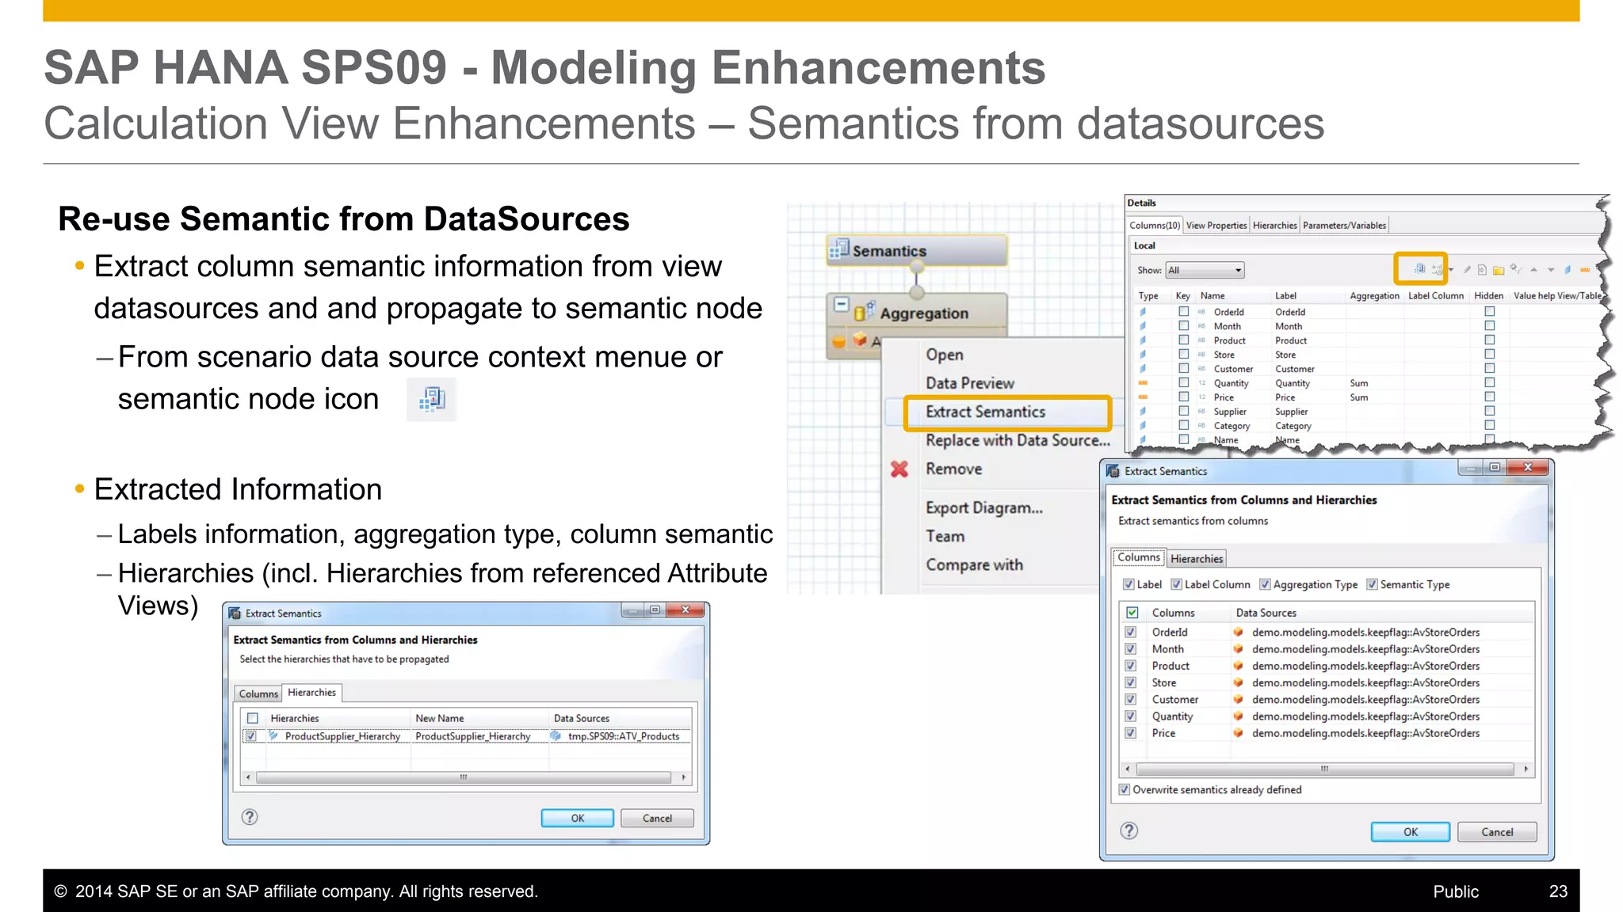Click the attribute type icon in OrderId row
This screenshot has height=912, width=1623.
[1143, 312]
